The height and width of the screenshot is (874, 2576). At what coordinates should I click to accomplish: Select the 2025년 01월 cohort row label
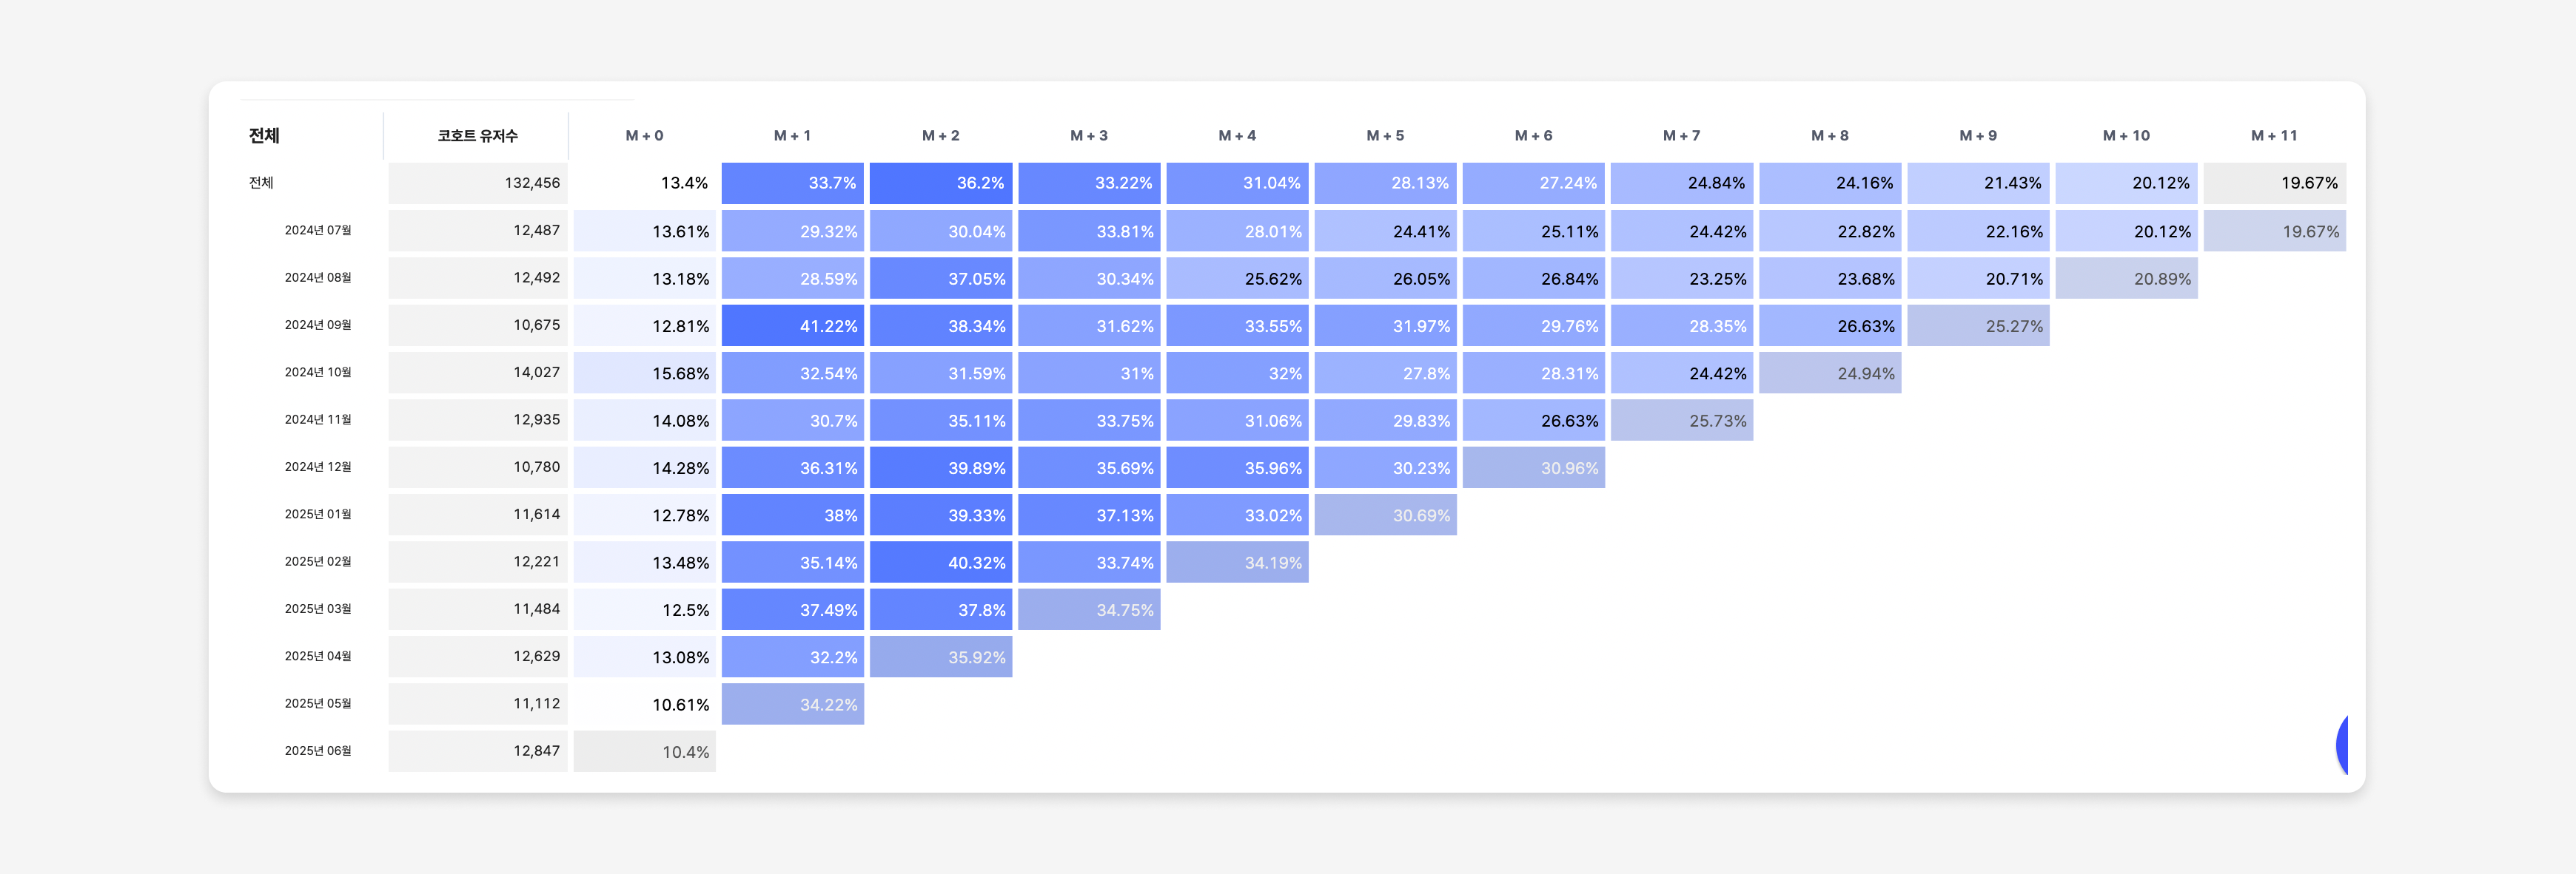pos(317,515)
